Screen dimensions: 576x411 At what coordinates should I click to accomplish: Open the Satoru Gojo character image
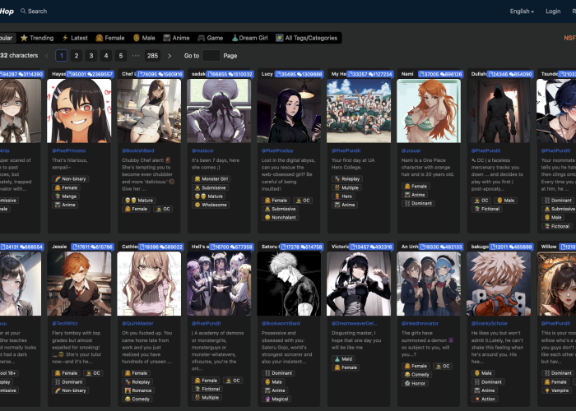click(289, 284)
